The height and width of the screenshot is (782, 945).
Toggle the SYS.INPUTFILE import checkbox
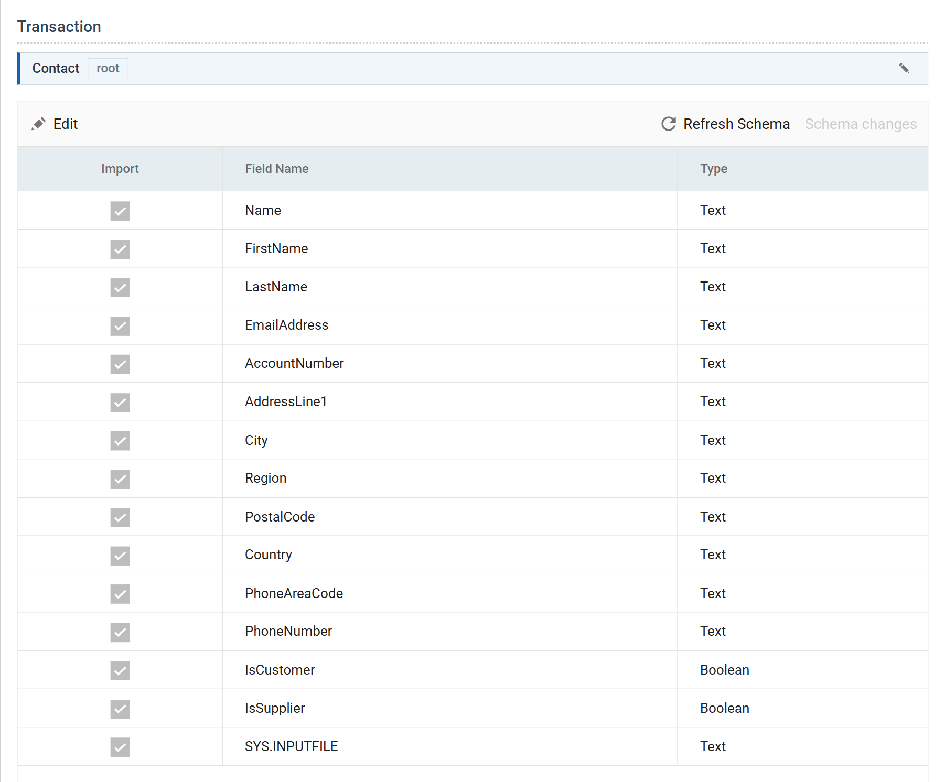[120, 746]
